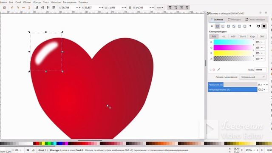Open the mm units dropdown
The height and width of the screenshot is (153, 272).
(160, 8)
